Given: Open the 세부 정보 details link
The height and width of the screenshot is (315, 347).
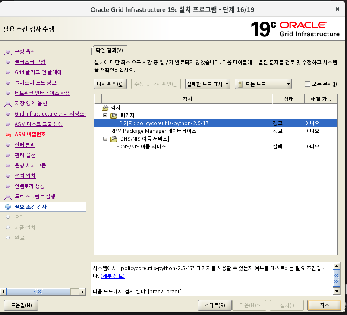Looking at the screenshot, I should (x=113, y=276).
